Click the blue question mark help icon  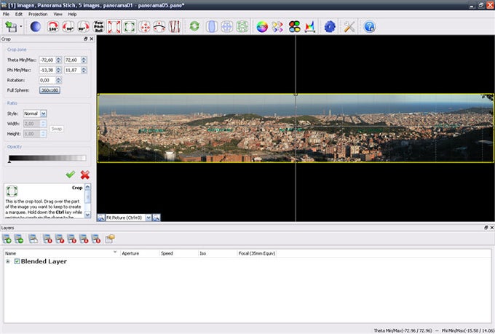[369, 26]
